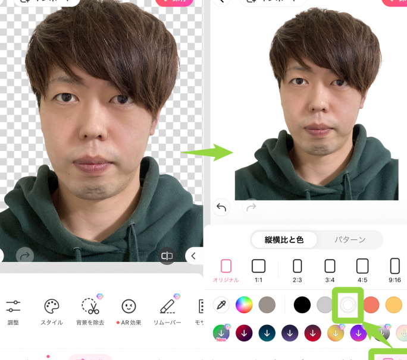Switch to the 縦横比と色 tab
407x360 pixels.
tap(284, 240)
